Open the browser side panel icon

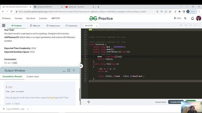184,12
